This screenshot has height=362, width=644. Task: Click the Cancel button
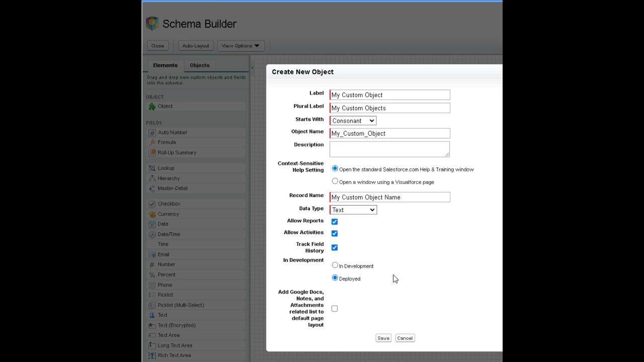(x=405, y=338)
